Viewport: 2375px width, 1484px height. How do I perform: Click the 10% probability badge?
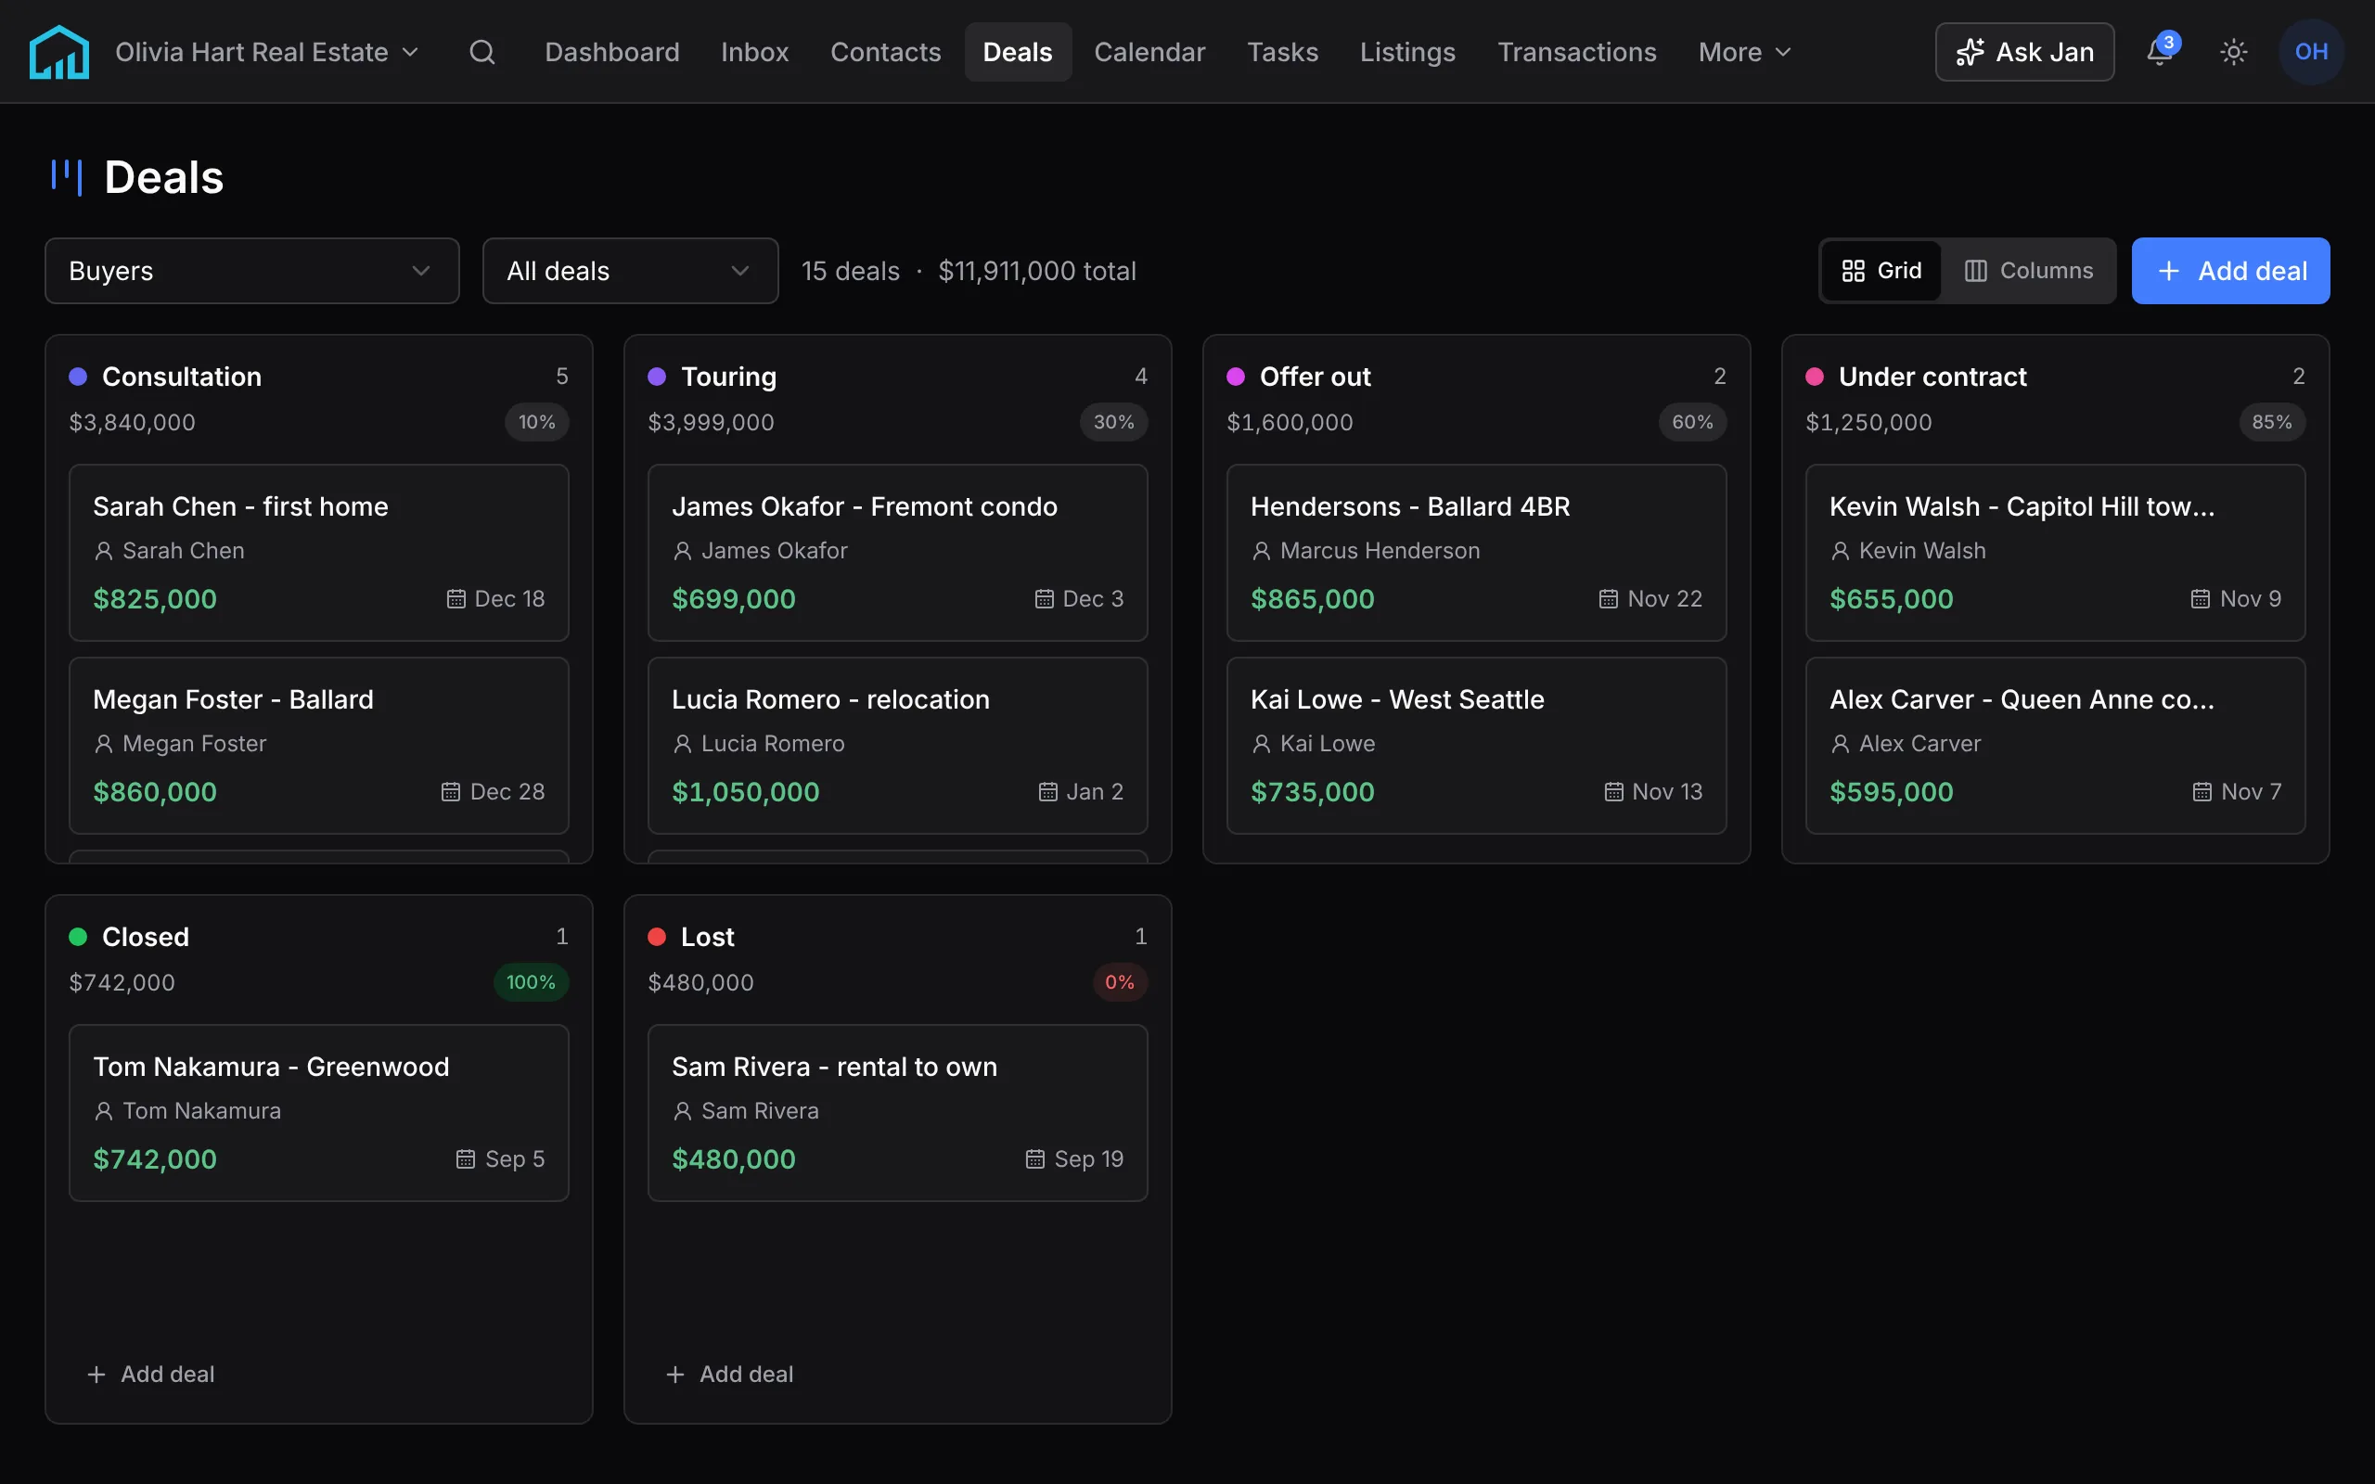point(537,422)
